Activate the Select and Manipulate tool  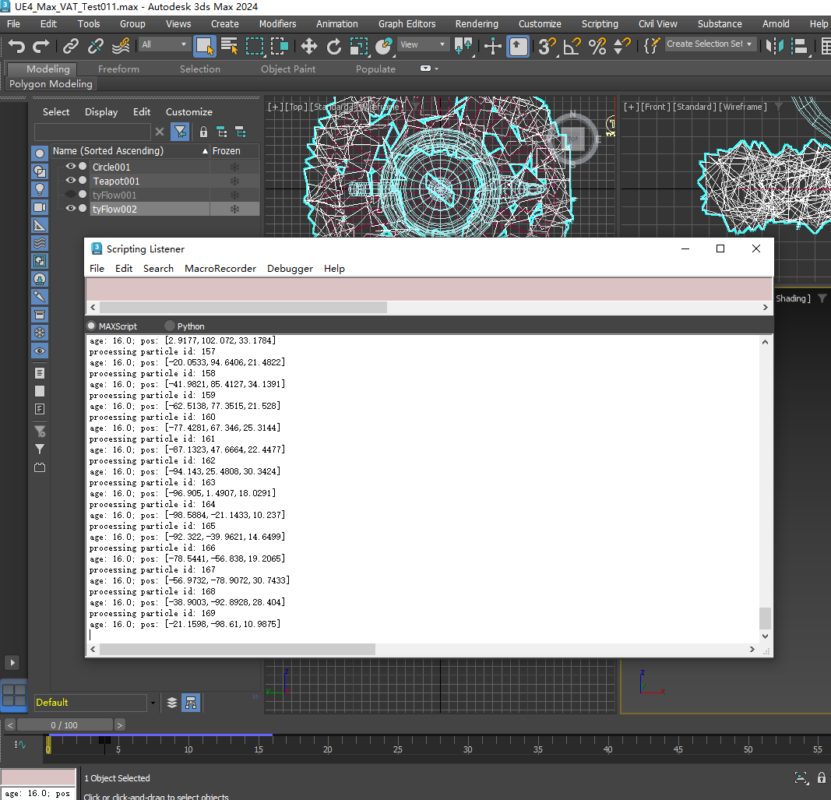click(493, 46)
